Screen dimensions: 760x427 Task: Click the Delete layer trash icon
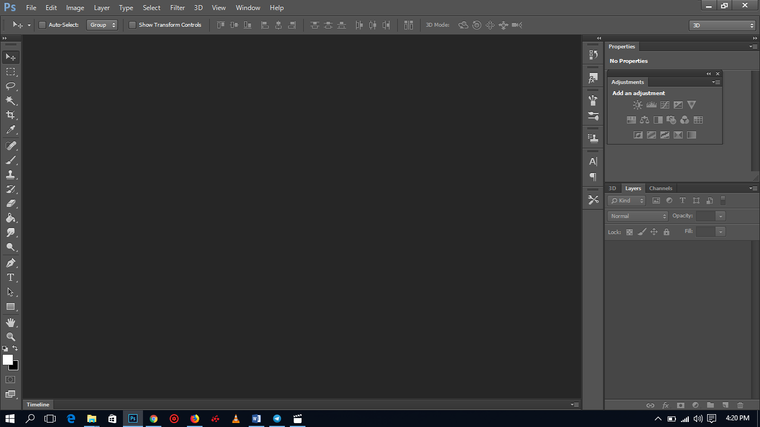tap(740, 405)
